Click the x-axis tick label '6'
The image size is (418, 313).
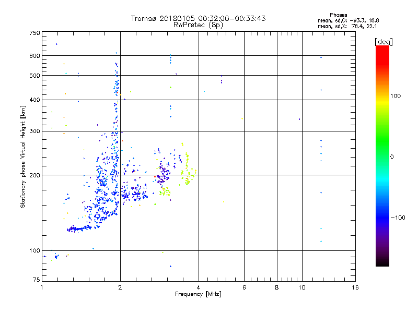(244, 287)
